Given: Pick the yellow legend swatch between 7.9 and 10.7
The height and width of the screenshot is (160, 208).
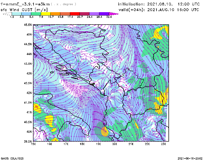Looking at the screenshot, I should [x=46, y=14].
